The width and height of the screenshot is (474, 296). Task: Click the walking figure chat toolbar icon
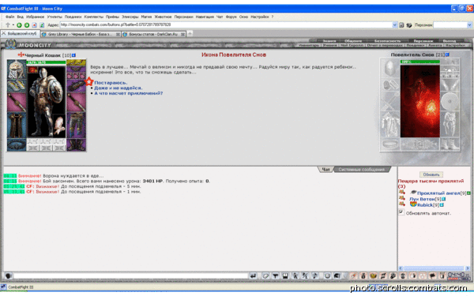click(x=295, y=275)
